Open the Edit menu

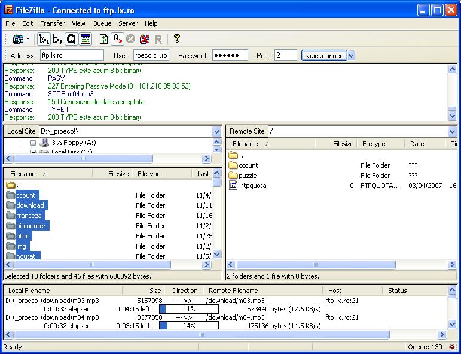coord(28,23)
